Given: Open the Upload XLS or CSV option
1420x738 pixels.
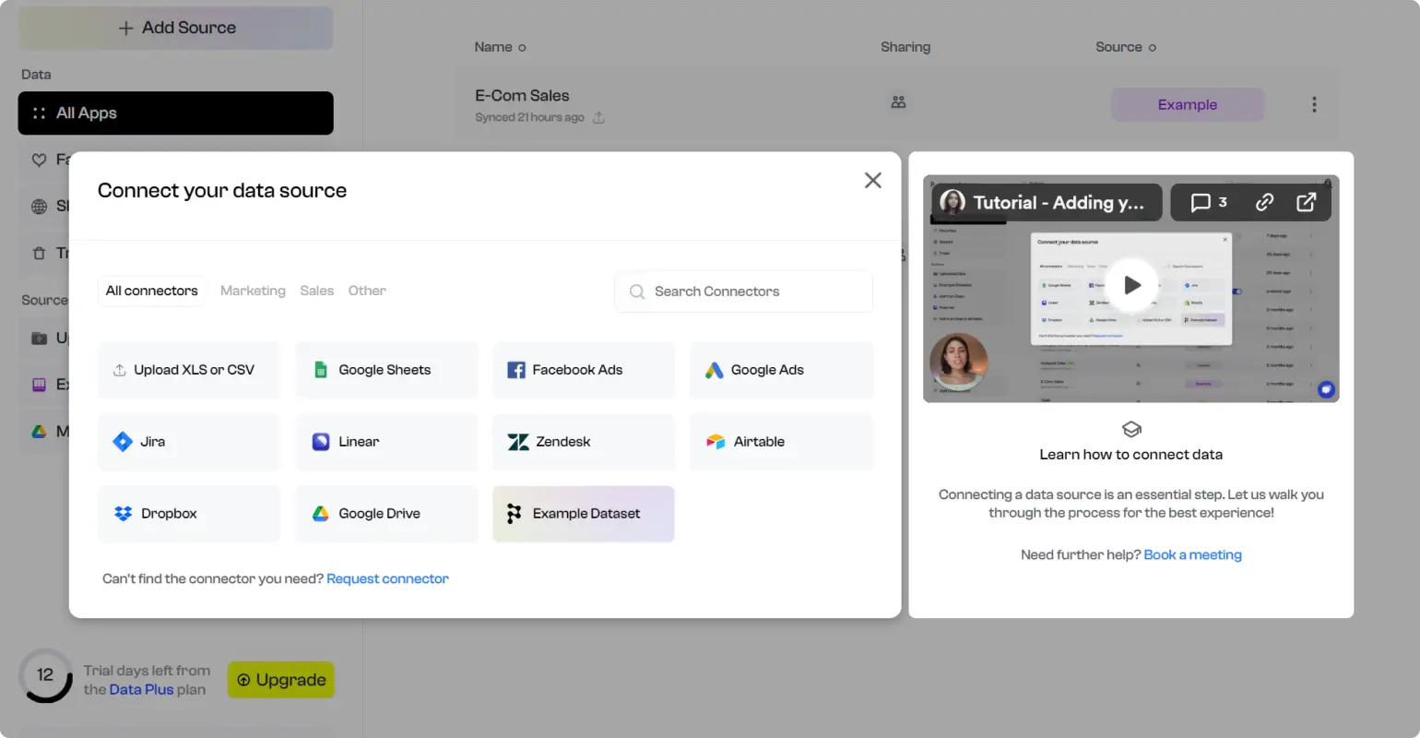Looking at the screenshot, I should coord(188,369).
